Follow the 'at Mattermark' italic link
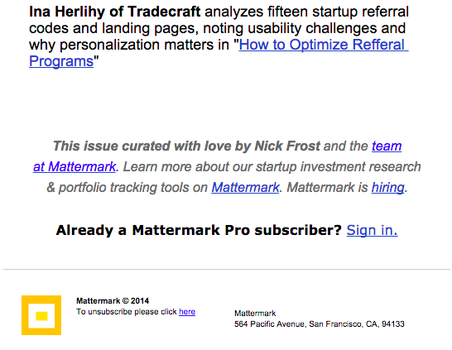The height and width of the screenshot is (350, 452). coord(75,167)
